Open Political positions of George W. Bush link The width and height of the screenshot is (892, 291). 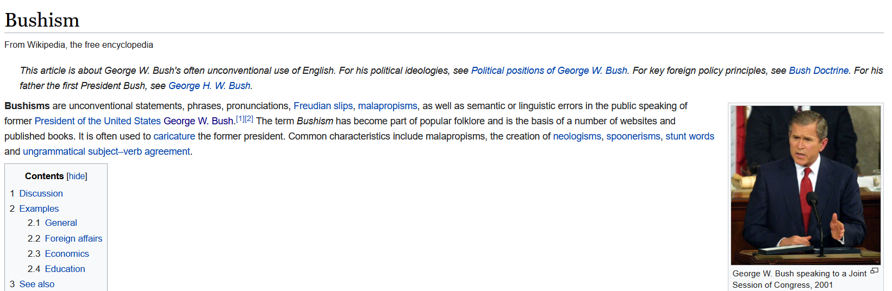[x=549, y=71]
